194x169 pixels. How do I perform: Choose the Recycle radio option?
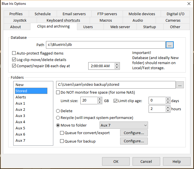tap(58, 118)
